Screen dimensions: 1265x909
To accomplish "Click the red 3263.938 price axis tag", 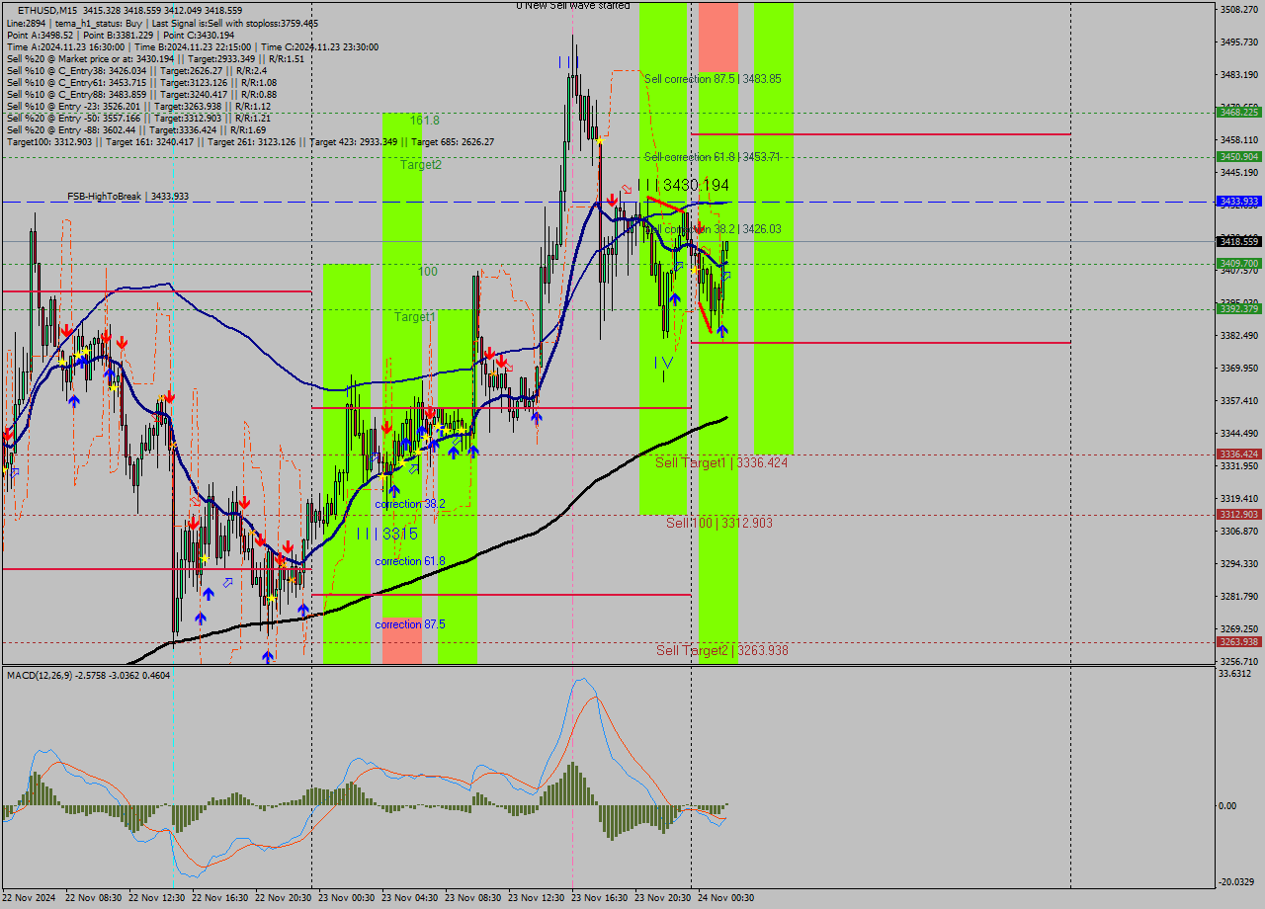I will 1238,642.
